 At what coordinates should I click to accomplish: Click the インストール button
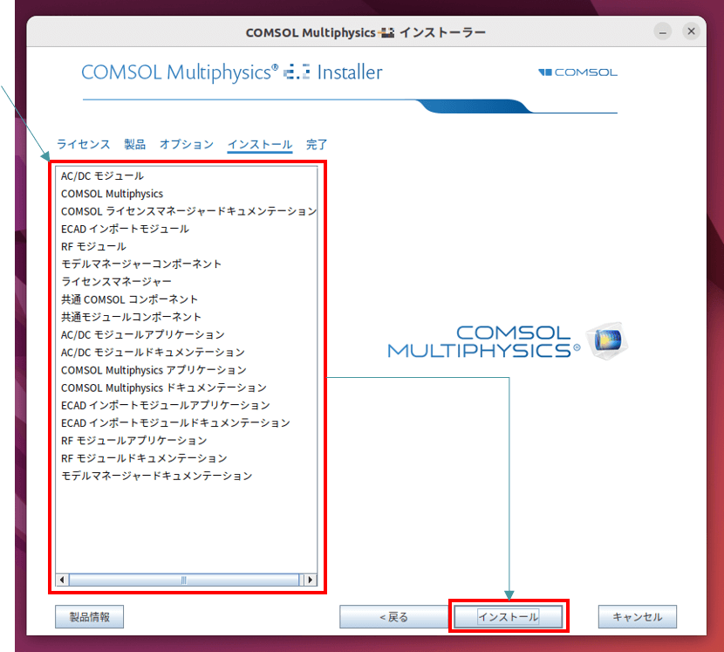(508, 616)
